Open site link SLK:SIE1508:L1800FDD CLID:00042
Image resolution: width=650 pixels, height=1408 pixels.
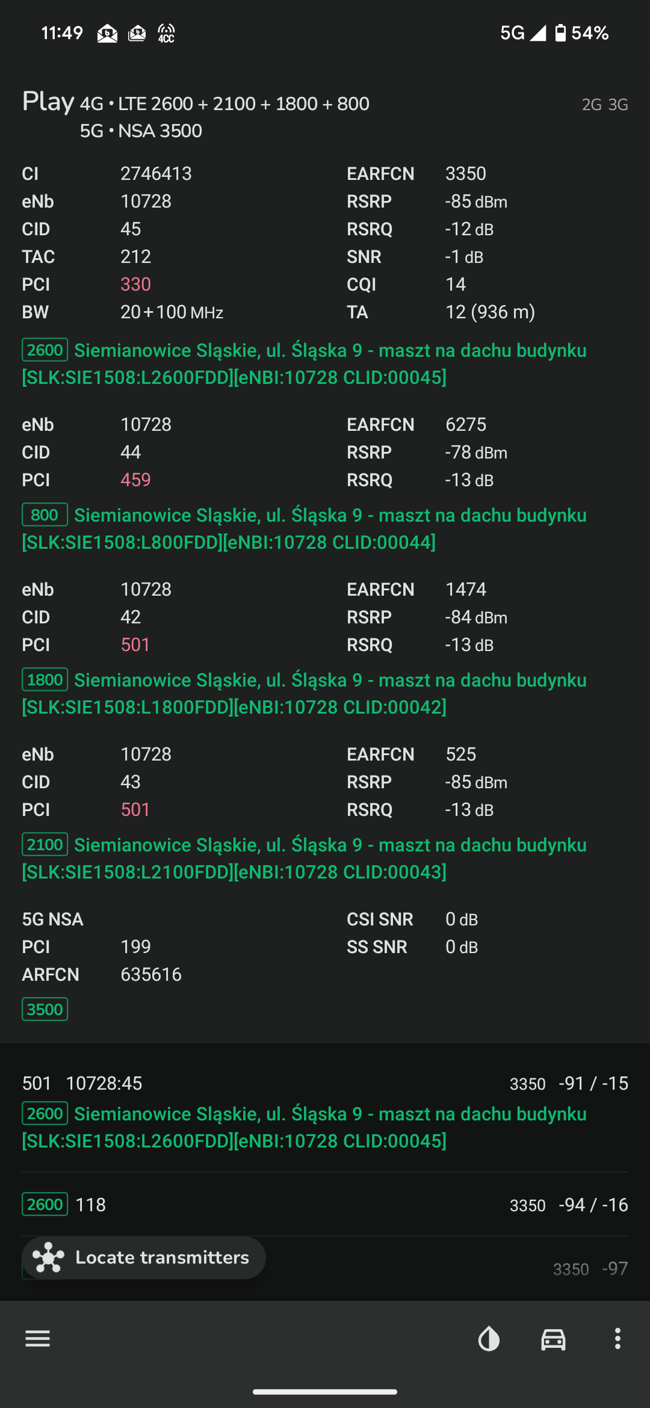pyautogui.click(x=234, y=708)
